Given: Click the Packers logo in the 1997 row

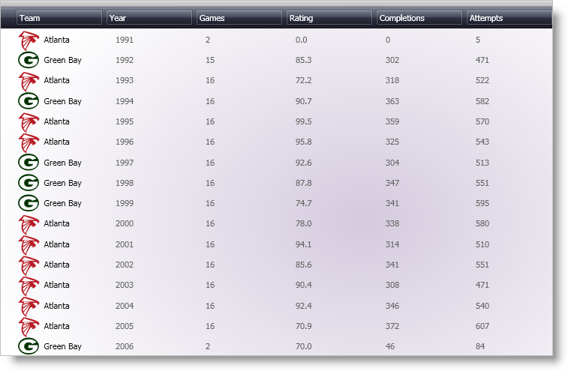Looking at the screenshot, I should [x=29, y=163].
